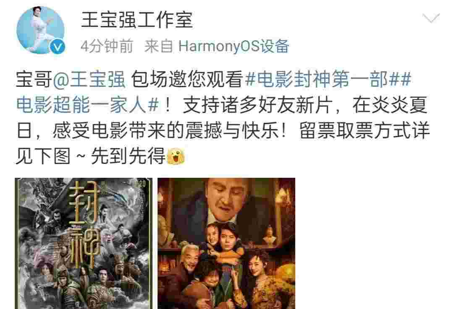Open the 王宝强工作室 account name
Screen dimensions: 453x309
click(136, 20)
